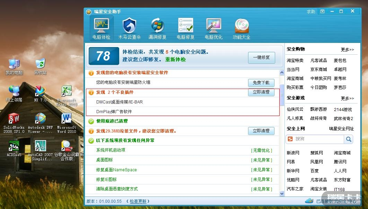Open 回收站 desktop icon
Viewport: 368px width, 209px height.
click(40, 66)
